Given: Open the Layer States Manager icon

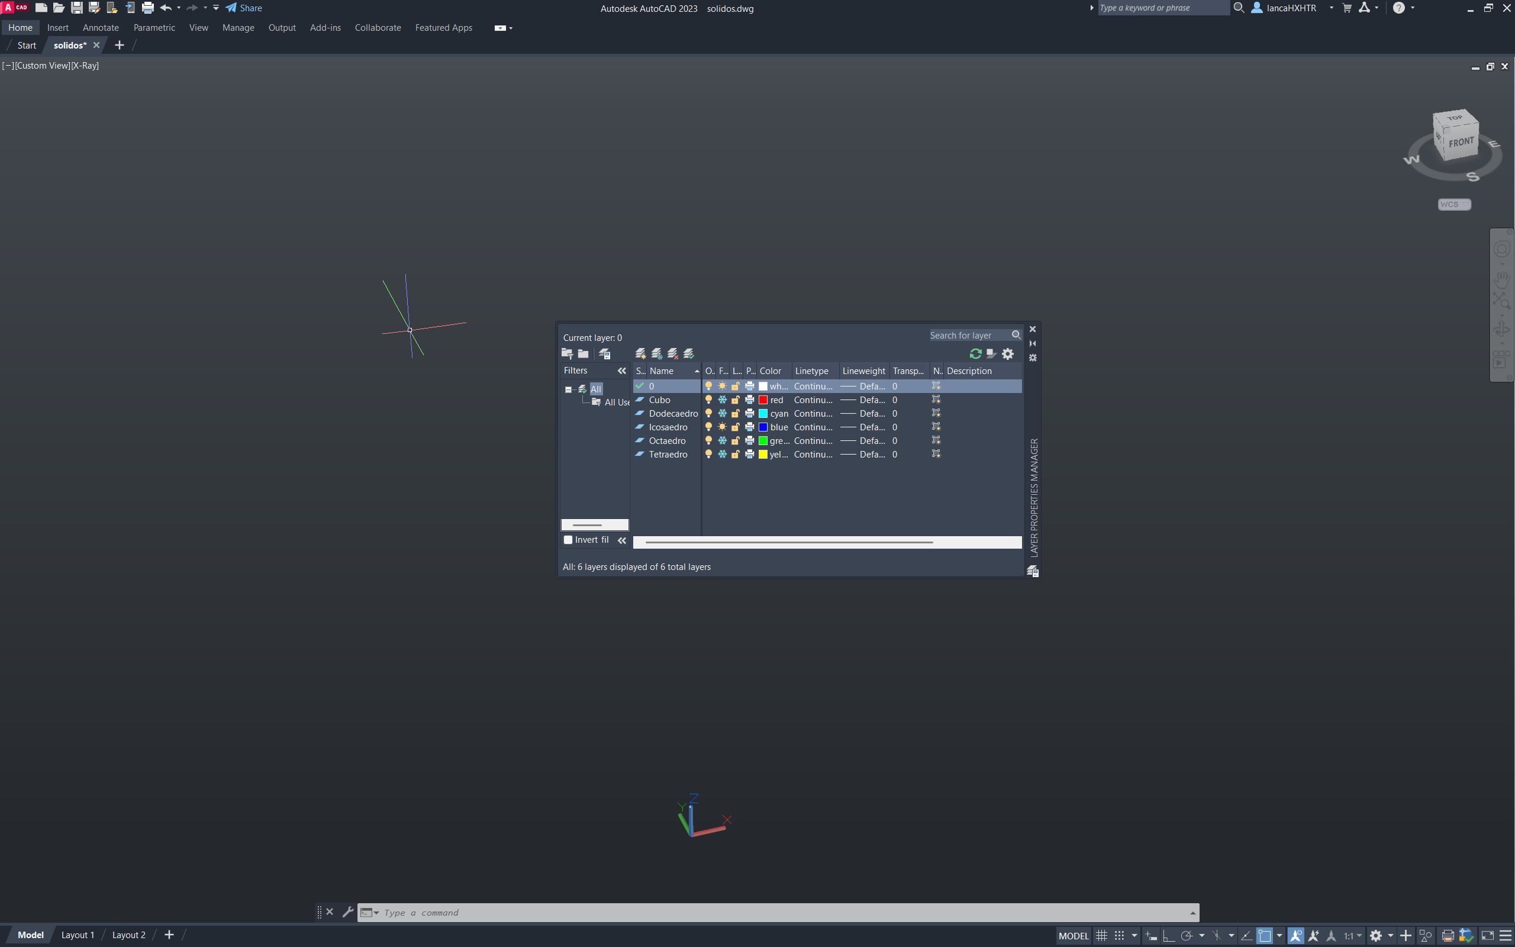Looking at the screenshot, I should click(x=604, y=354).
